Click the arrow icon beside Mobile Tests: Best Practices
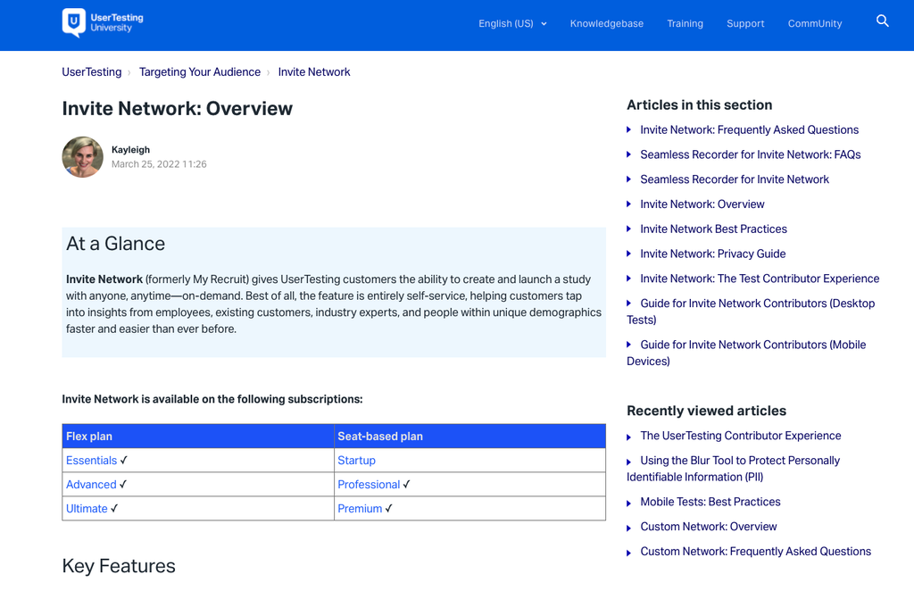This screenshot has height=591, width=914. coord(628,502)
